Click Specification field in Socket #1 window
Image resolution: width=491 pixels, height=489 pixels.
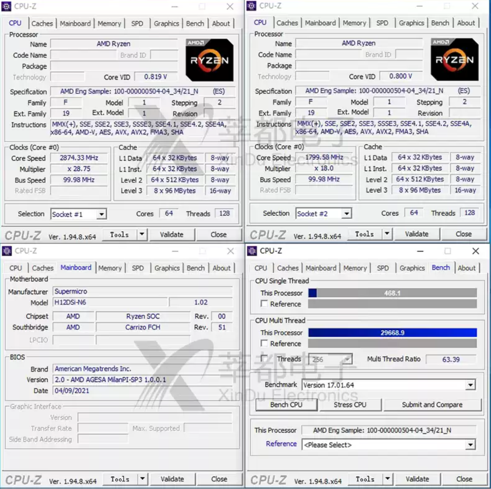(x=143, y=91)
